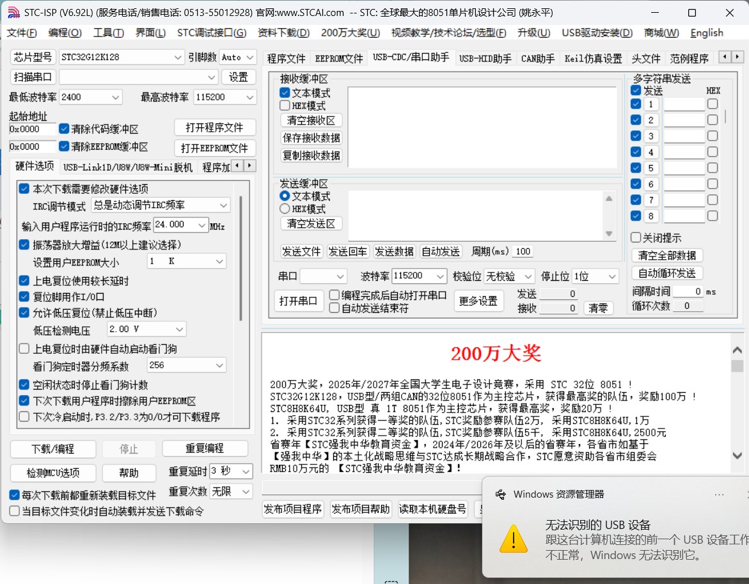Click the 发送数据 button

[x=394, y=251]
